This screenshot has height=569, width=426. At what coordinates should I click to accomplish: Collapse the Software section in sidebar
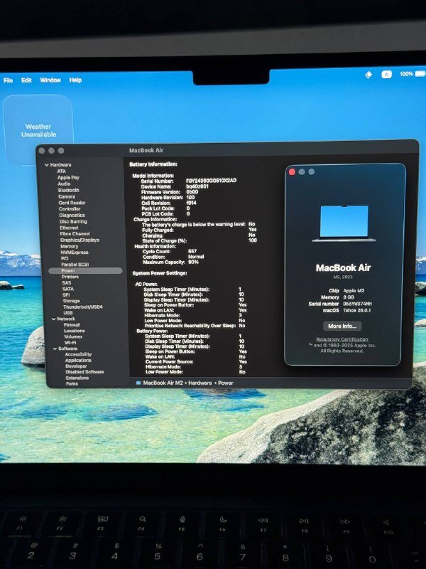click(55, 349)
